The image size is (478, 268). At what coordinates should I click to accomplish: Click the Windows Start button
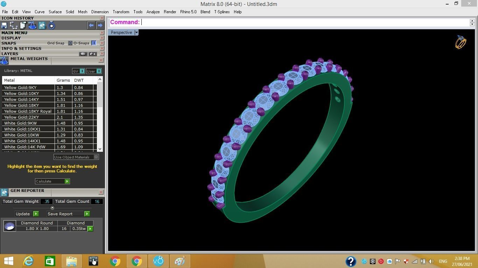(8, 261)
